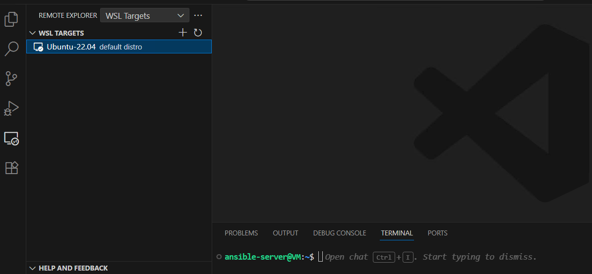Click the Remote Explorer activity bar icon
This screenshot has height=274, width=592.
(11, 138)
